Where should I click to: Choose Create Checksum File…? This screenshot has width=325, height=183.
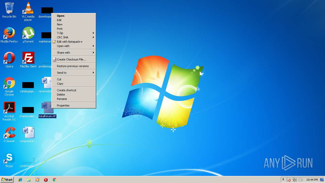tap(74, 59)
